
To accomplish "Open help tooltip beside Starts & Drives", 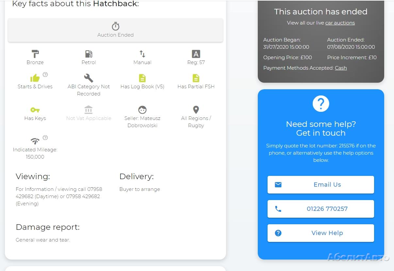I will click(x=45, y=75).
